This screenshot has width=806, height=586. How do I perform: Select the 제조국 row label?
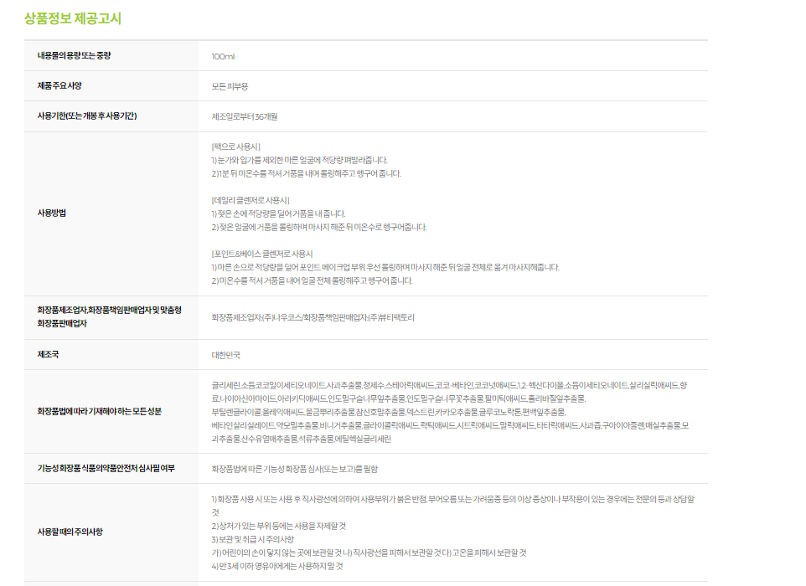(x=48, y=354)
